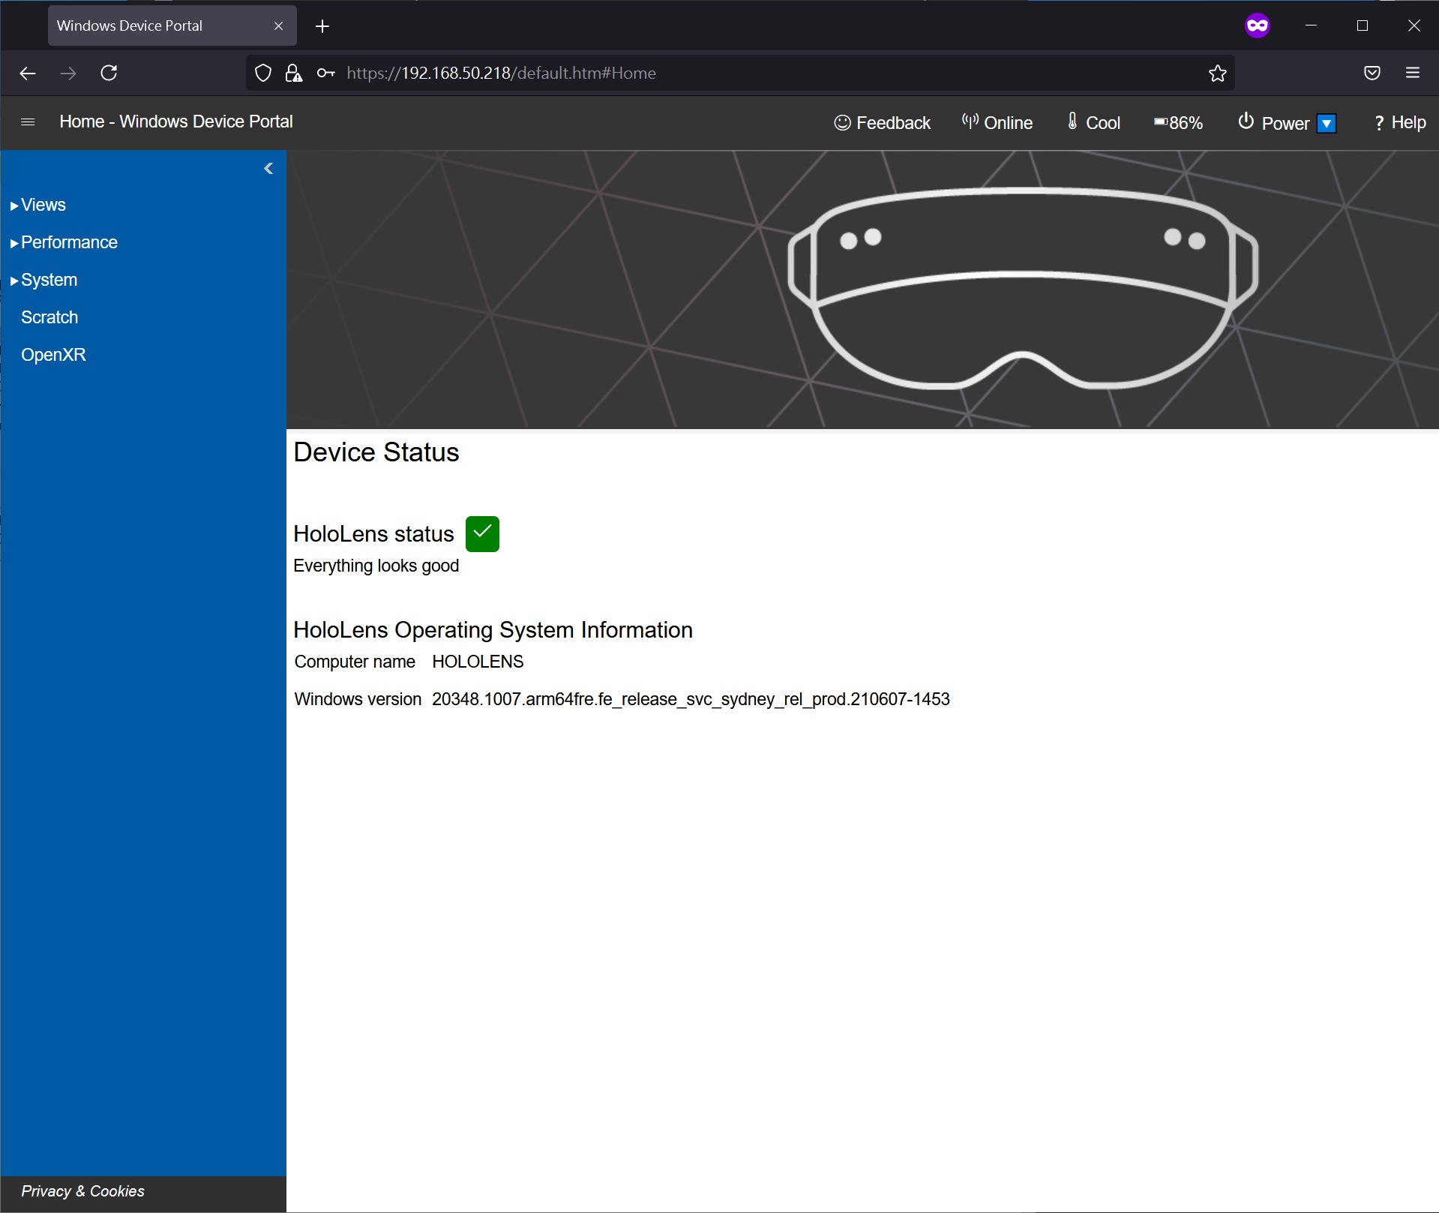This screenshot has width=1439, height=1213.
Task: Click the Online signal status icon
Action: tap(970, 121)
